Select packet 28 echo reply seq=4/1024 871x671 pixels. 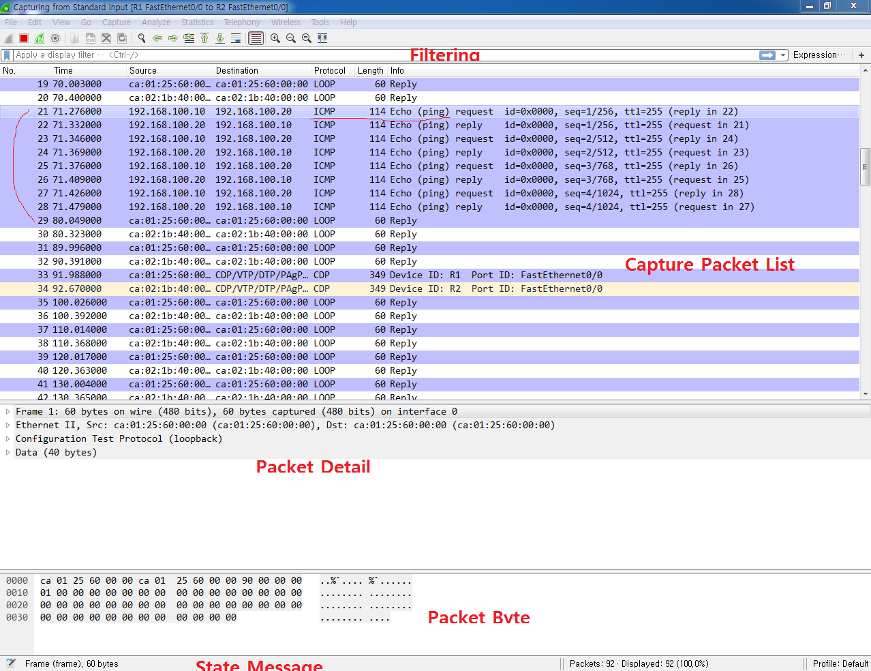pos(429,207)
